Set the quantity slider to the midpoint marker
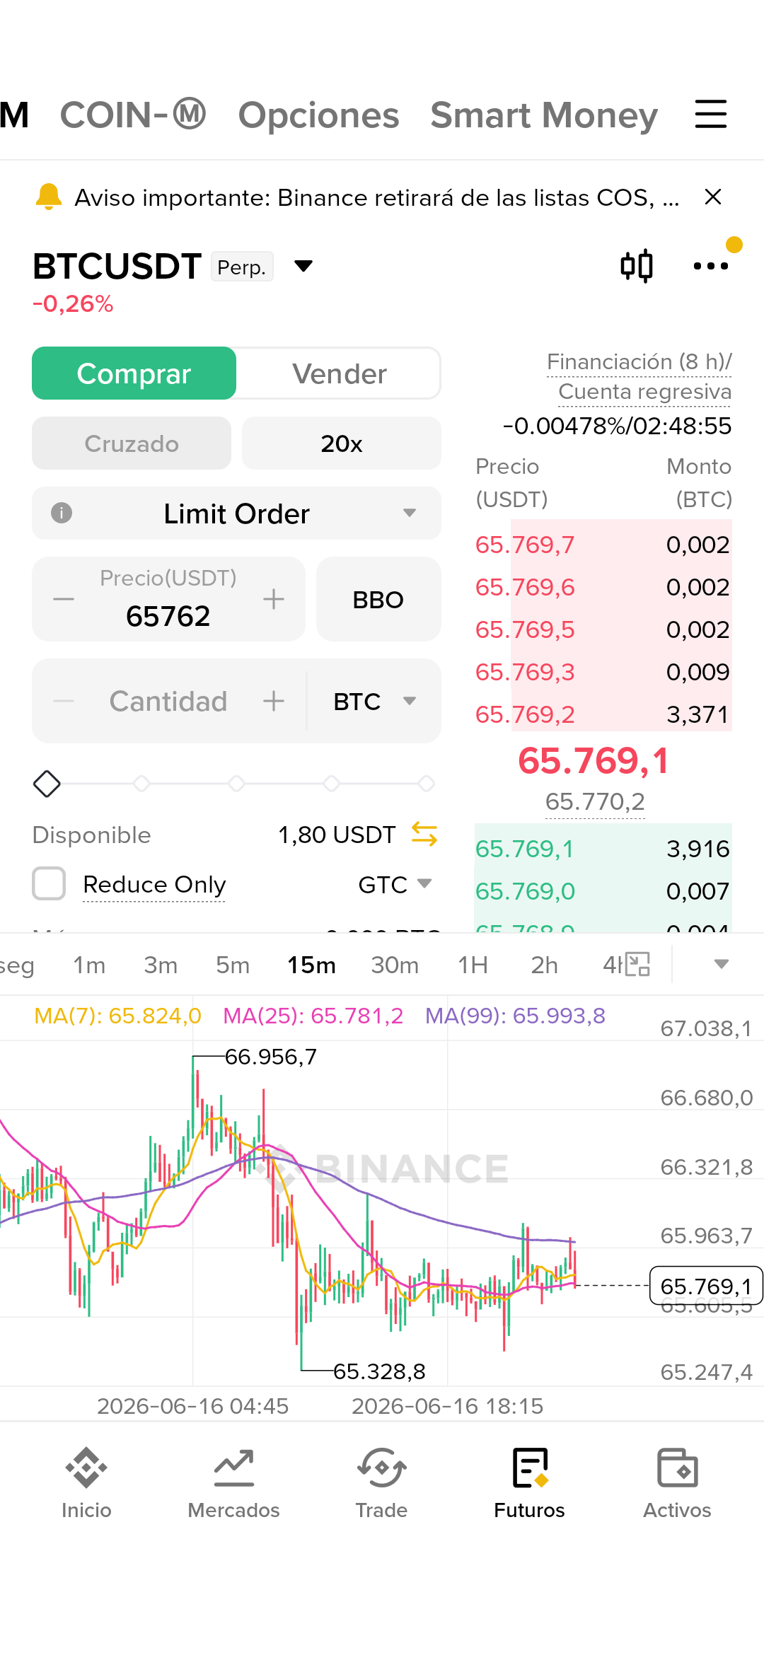The image size is (764, 1655). coord(236,784)
